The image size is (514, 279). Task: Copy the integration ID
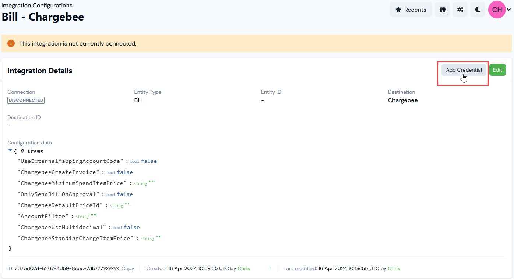pos(128,268)
